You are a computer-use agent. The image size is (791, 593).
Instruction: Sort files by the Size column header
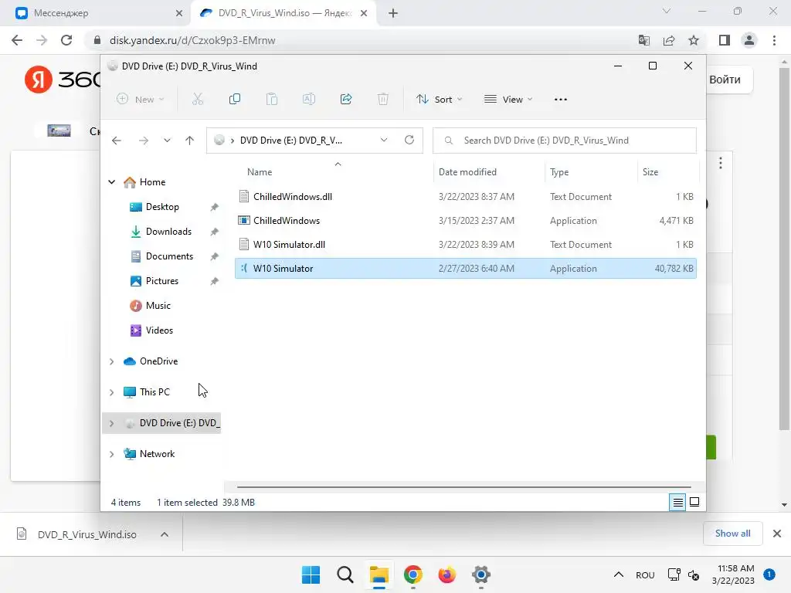click(x=668, y=172)
